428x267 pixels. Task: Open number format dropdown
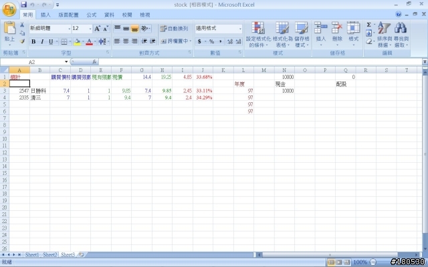coord(240,29)
